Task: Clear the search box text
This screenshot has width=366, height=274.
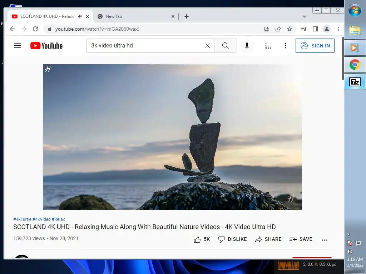Action: pyautogui.click(x=208, y=46)
